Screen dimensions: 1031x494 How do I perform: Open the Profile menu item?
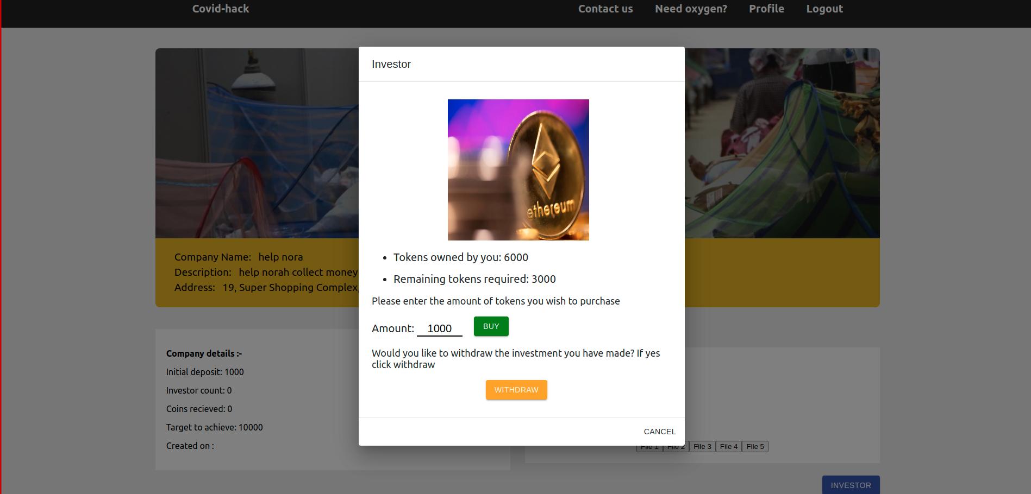[766, 9]
